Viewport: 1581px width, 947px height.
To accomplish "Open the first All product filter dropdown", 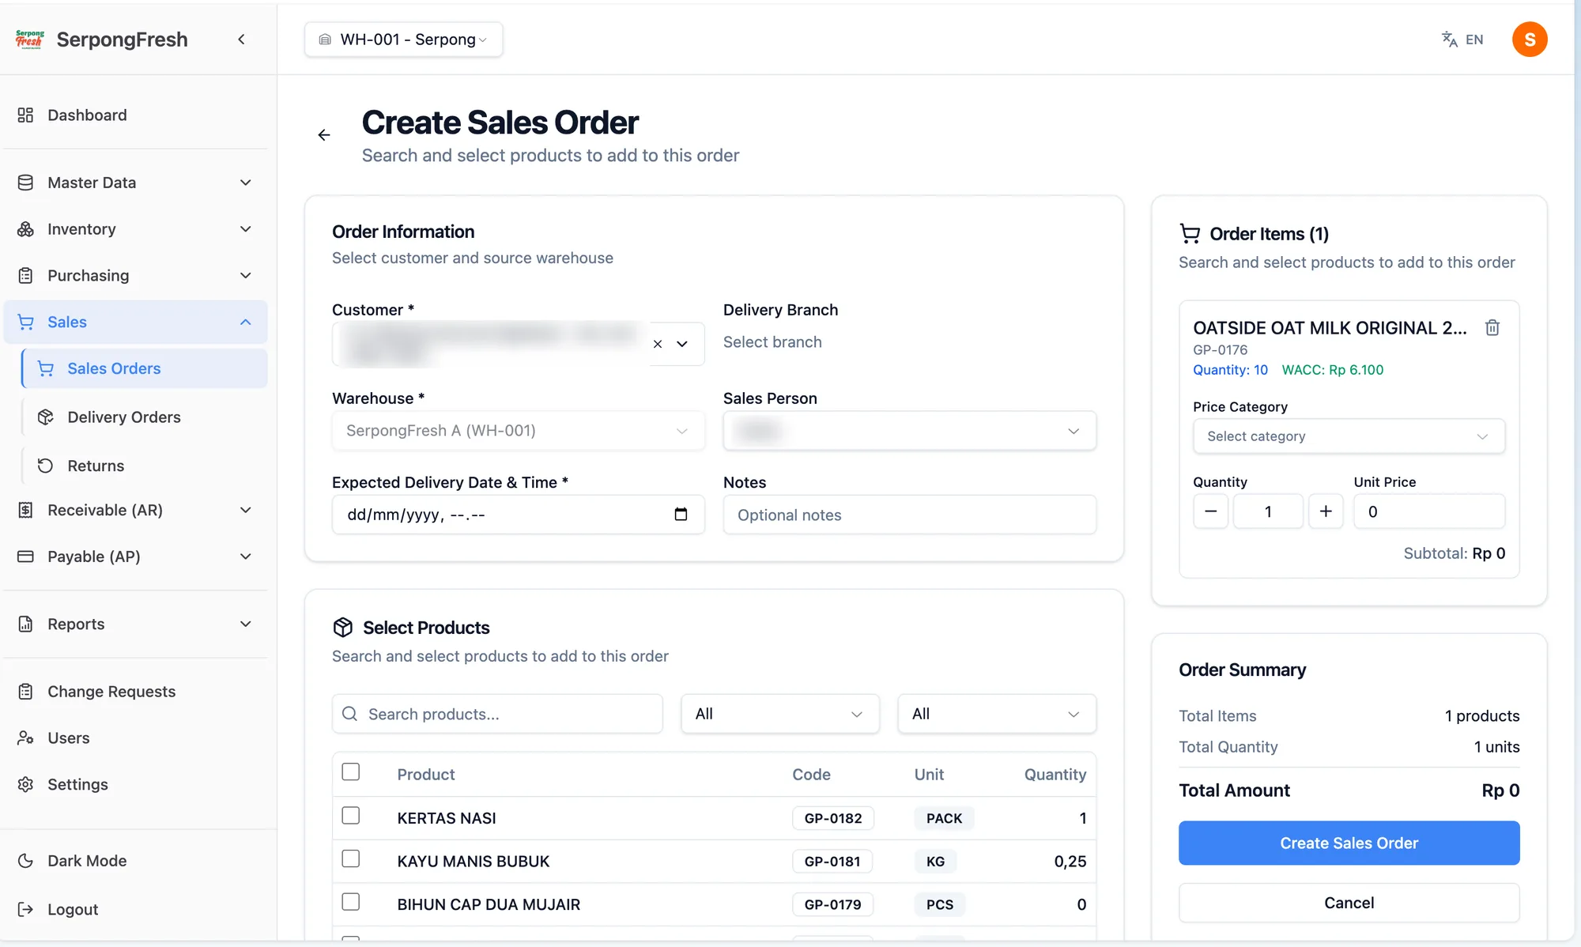I will click(780, 714).
